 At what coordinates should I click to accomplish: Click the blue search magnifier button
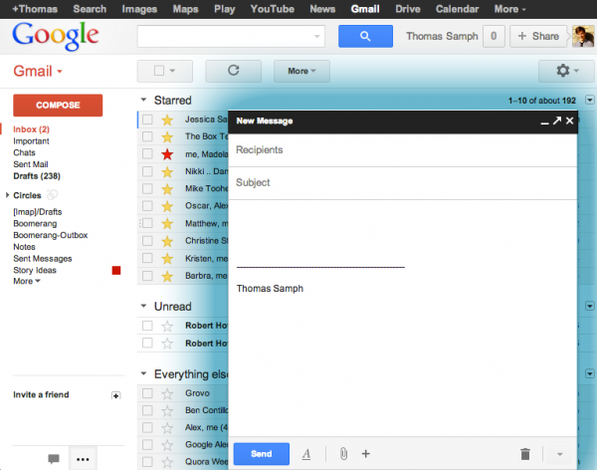tap(365, 36)
